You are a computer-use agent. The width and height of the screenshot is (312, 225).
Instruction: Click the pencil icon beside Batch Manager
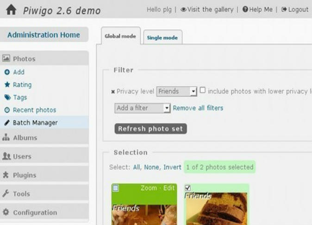7,122
